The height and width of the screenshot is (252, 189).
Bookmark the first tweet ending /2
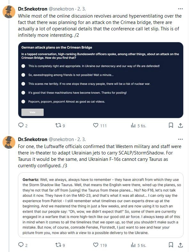[x=171, y=125]
